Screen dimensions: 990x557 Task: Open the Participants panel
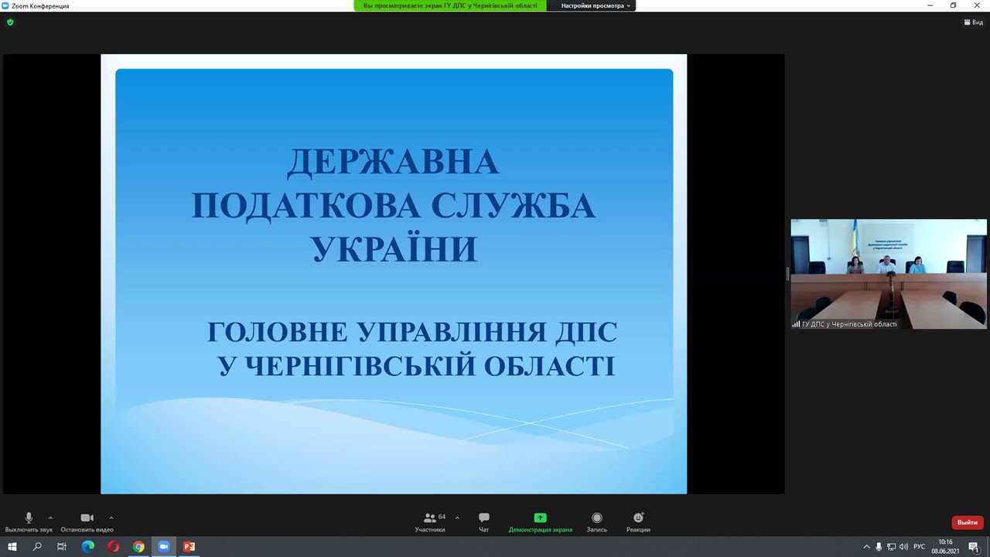[x=430, y=521]
